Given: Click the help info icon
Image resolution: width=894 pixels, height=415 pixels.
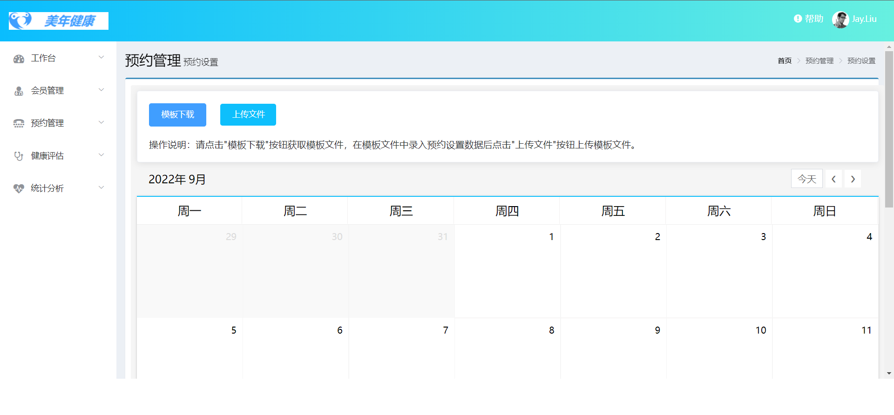Looking at the screenshot, I should click(x=798, y=19).
